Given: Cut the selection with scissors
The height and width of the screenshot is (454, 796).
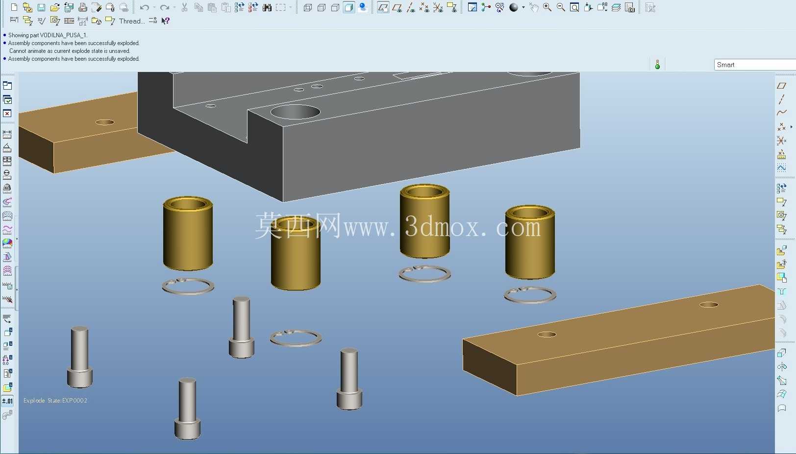Looking at the screenshot, I should click(x=185, y=7).
